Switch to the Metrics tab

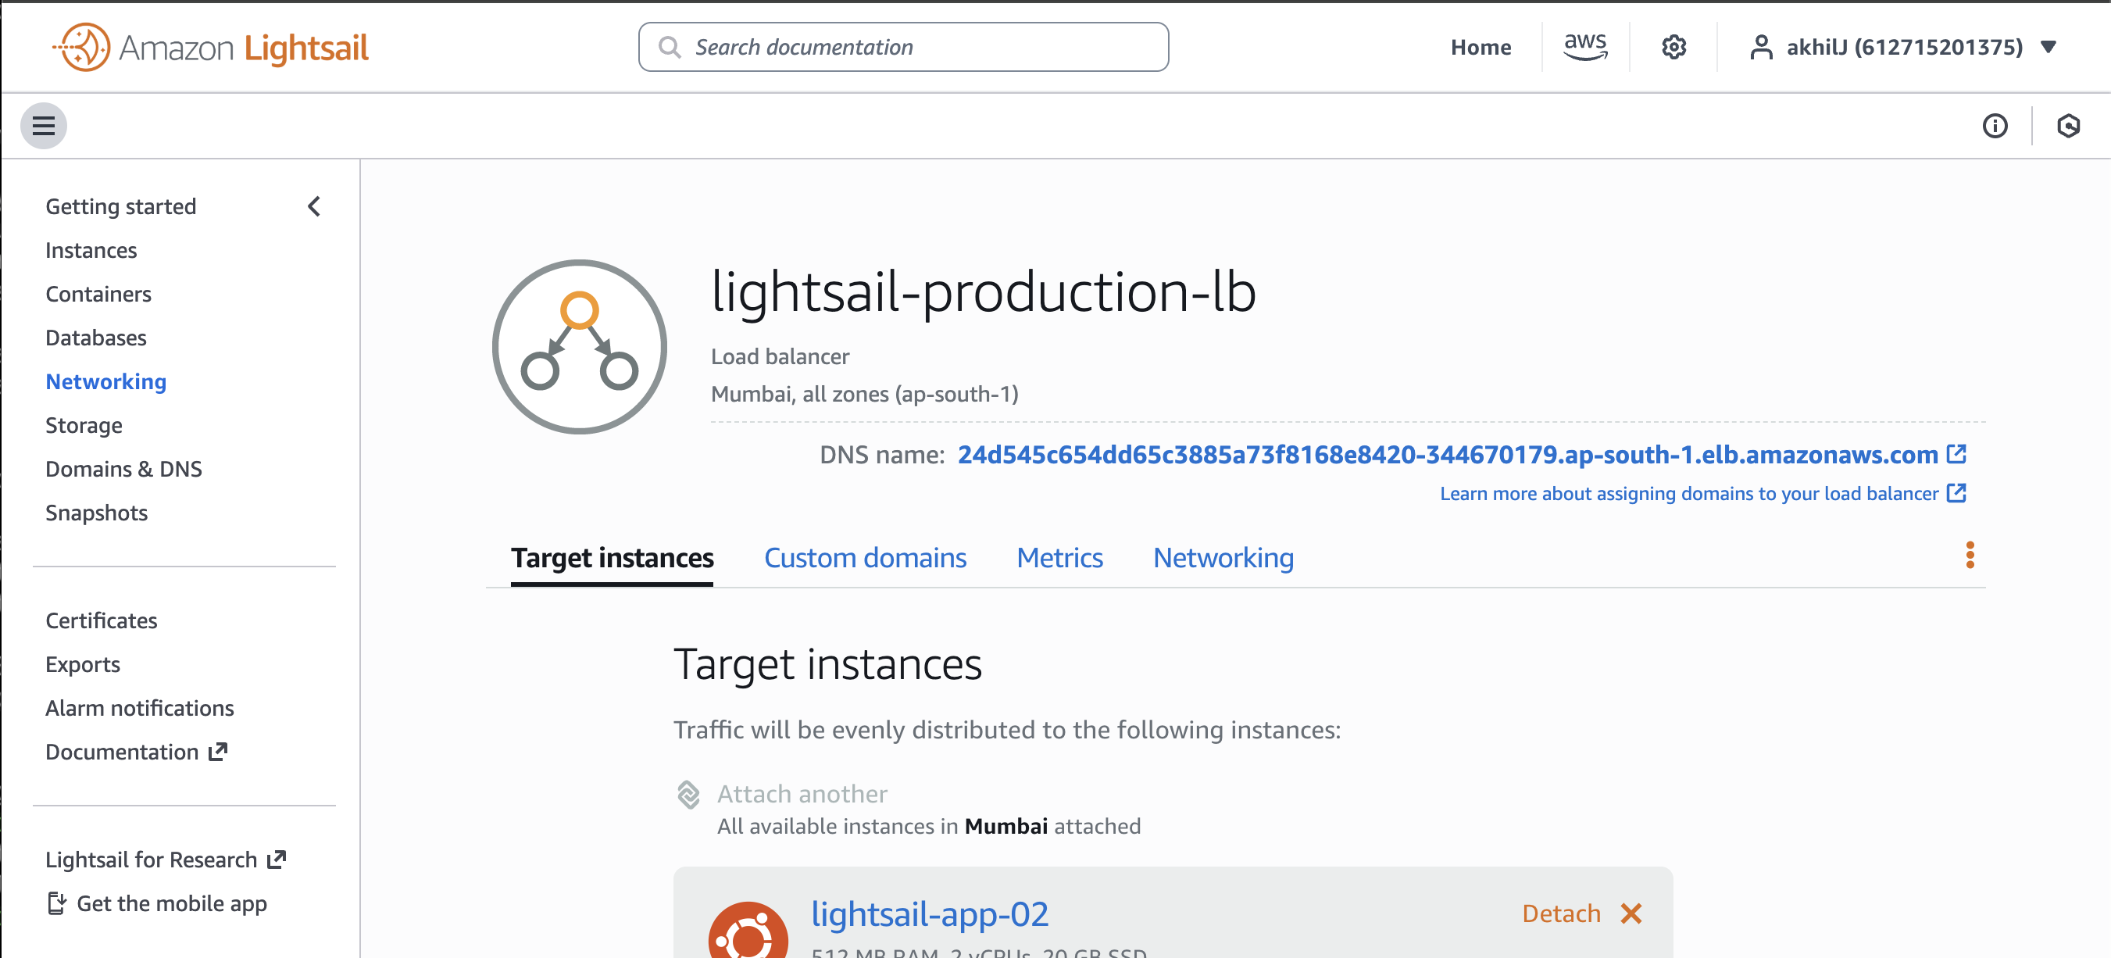click(1059, 558)
